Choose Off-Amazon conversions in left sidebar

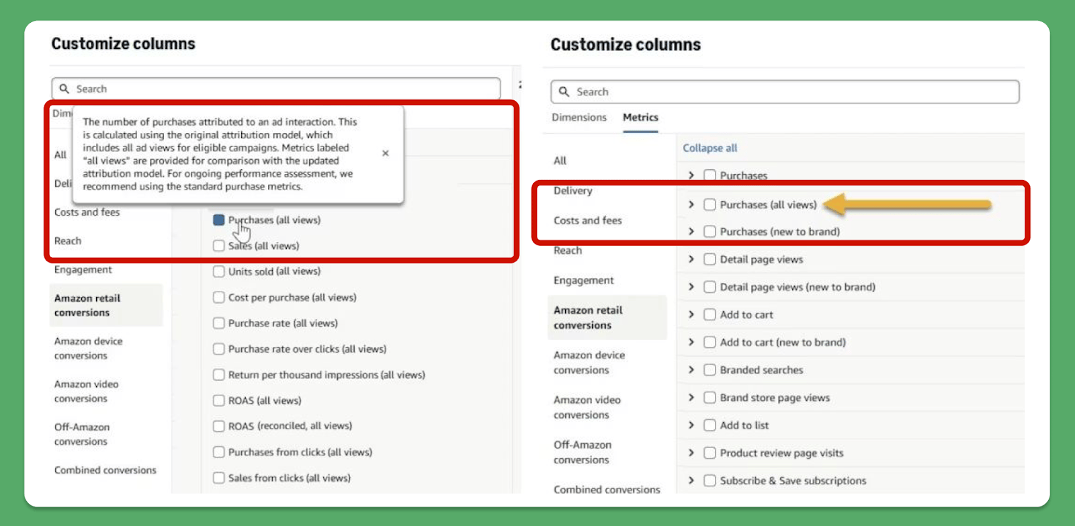point(82,434)
